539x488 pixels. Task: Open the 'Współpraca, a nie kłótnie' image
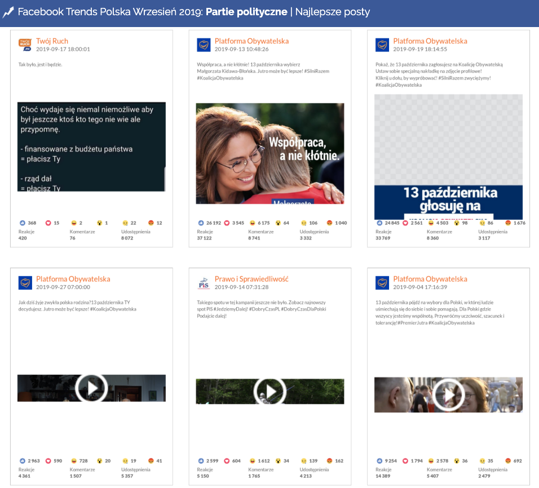tap(270, 153)
